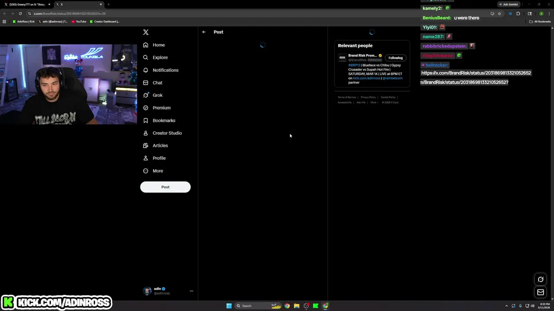This screenshot has height=311, width=554.
Task: Click the taskbar clock showing 8:33 PM
Action: click(544, 306)
